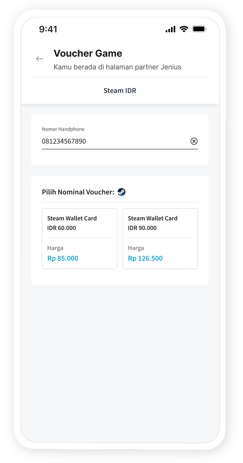
Task: Tap the IDR 90.000 denomination text
Action: tap(142, 228)
